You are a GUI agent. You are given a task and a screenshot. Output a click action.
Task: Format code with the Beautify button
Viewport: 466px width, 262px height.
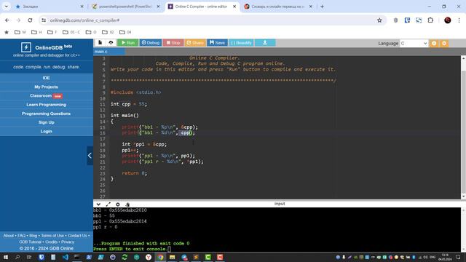[x=241, y=43]
